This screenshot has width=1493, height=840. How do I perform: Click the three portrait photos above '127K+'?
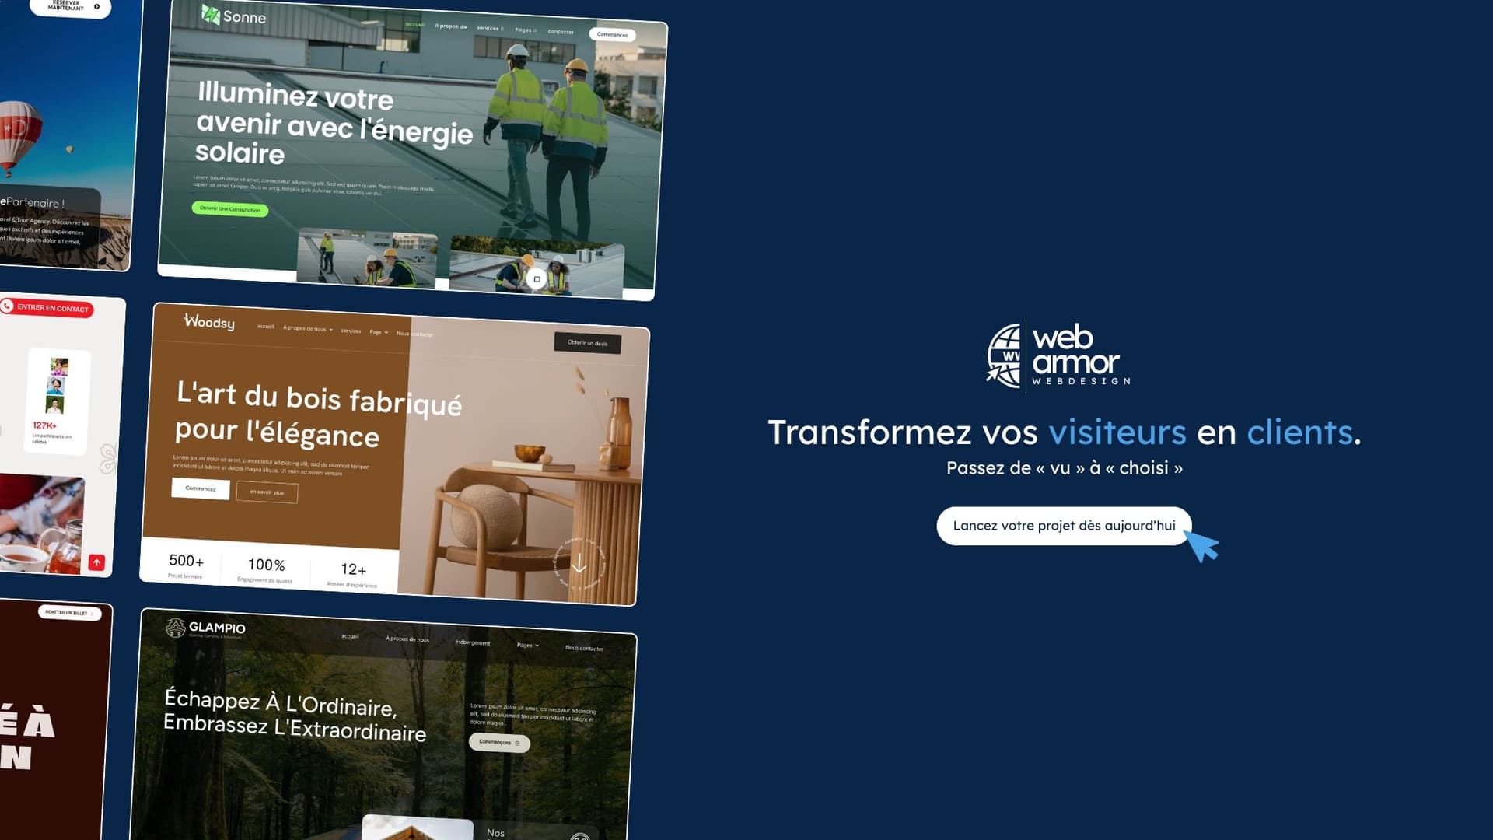click(55, 386)
